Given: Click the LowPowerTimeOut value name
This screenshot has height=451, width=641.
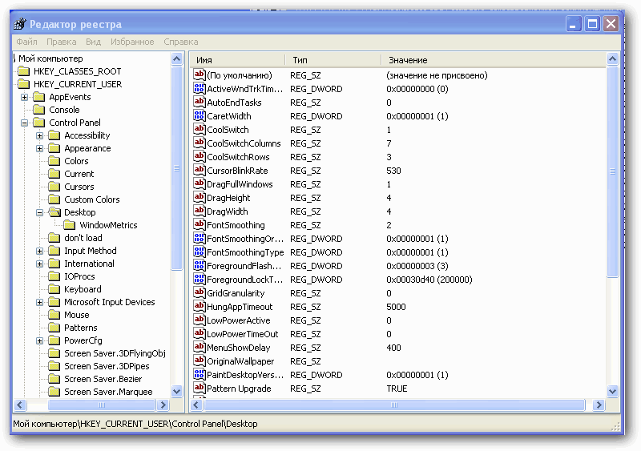Looking at the screenshot, I should [x=243, y=334].
